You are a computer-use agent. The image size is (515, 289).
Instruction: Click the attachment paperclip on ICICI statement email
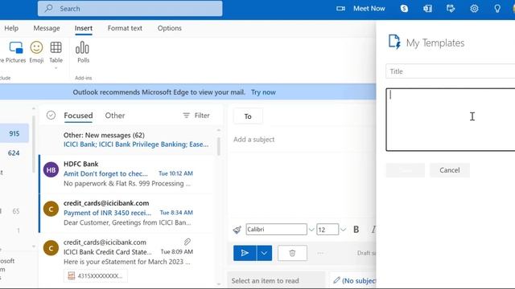[x=187, y=242]
